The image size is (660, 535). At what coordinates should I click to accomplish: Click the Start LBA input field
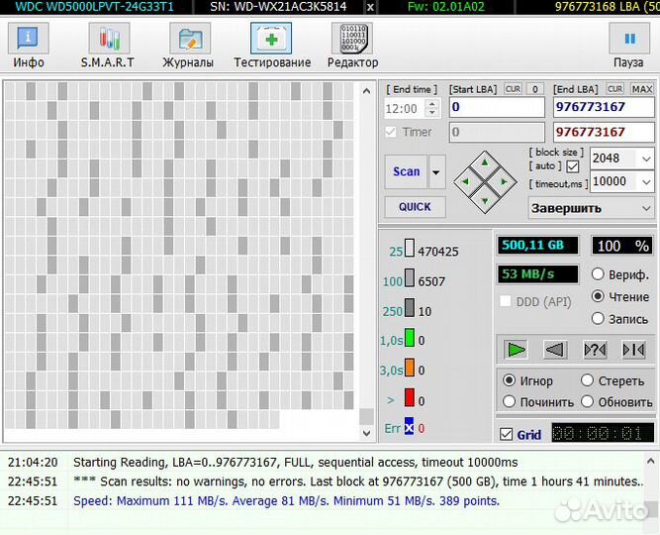click(x=496, y=107)
